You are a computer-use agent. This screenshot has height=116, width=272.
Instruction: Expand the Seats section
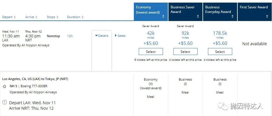click(x=120, y=36)
